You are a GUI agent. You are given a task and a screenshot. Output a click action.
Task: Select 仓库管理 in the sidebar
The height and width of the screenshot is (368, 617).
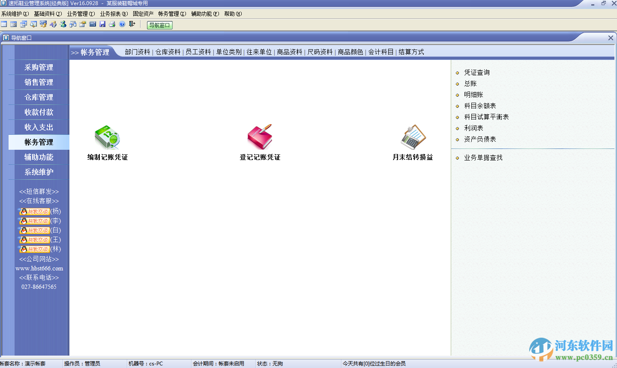tap(39, 97)
